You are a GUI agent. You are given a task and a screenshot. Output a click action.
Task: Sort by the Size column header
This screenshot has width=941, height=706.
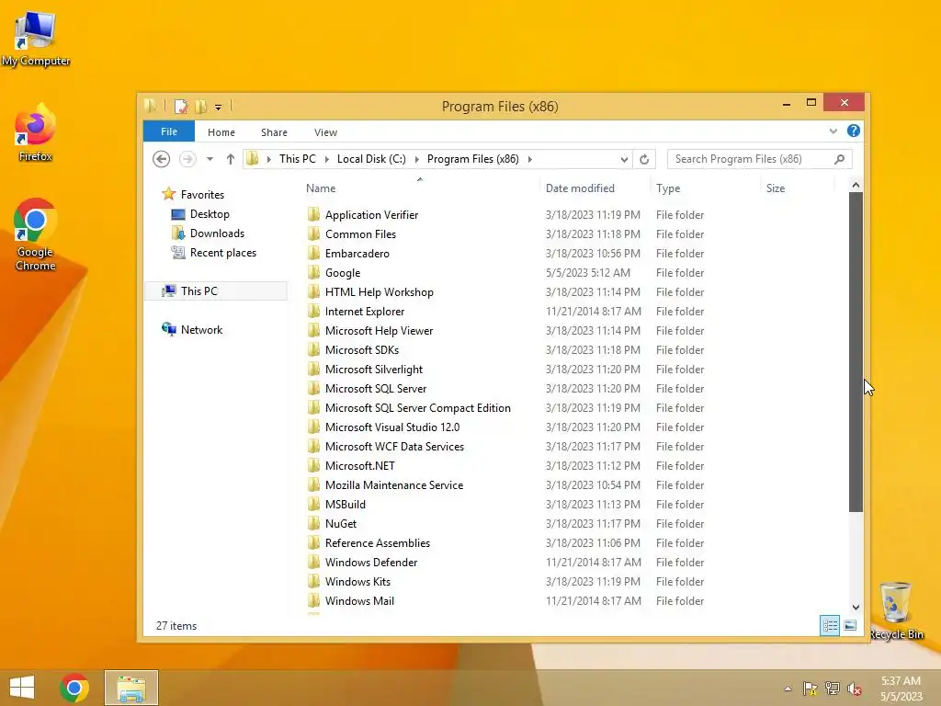tap(776, 188)
